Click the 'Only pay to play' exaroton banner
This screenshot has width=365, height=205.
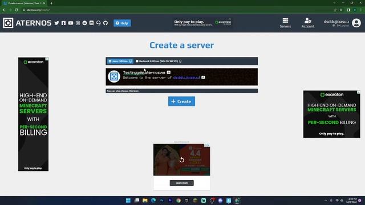[203, 23]
